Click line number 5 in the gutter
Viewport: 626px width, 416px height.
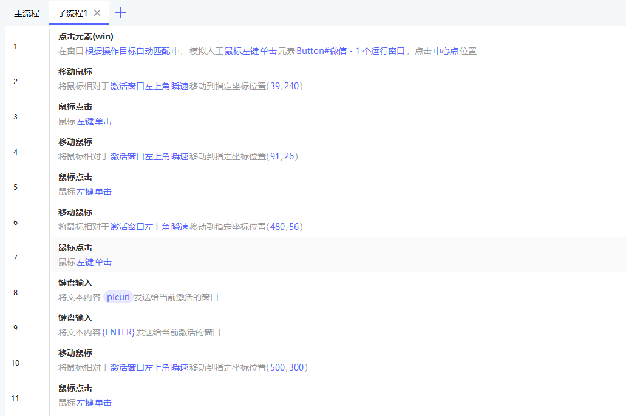point(16,187)
